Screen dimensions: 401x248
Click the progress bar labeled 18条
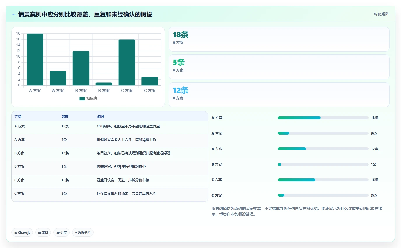(x=323, y=118)
